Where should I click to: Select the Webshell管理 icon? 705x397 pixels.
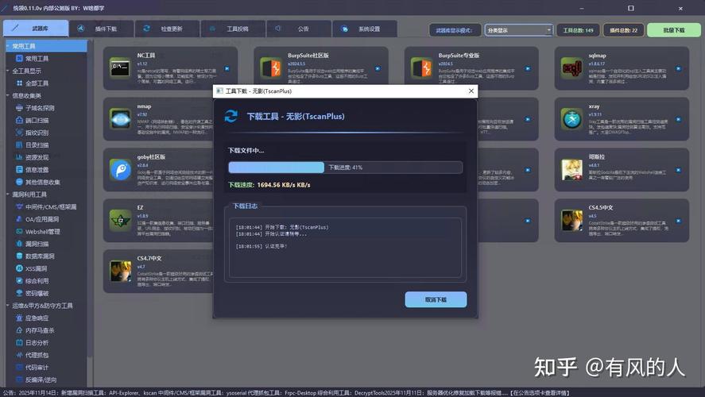[19, 231]
